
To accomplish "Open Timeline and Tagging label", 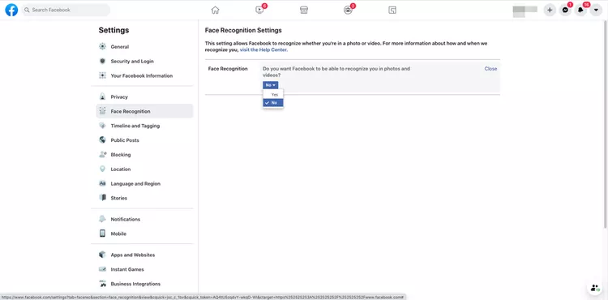I will coord(135,126).
